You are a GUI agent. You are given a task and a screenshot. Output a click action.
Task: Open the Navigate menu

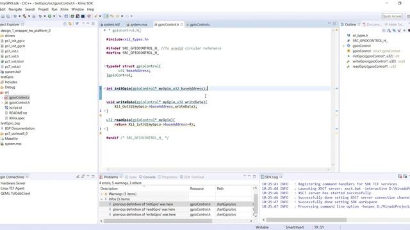[x=15, y=9]
